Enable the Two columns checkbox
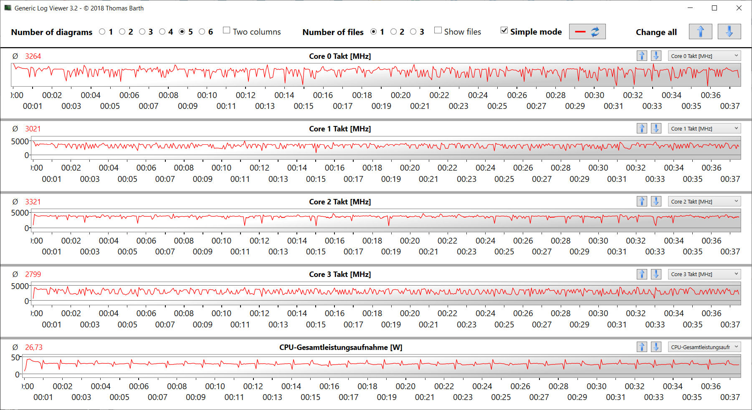The image size is (752, 410). tap(227, 30)
